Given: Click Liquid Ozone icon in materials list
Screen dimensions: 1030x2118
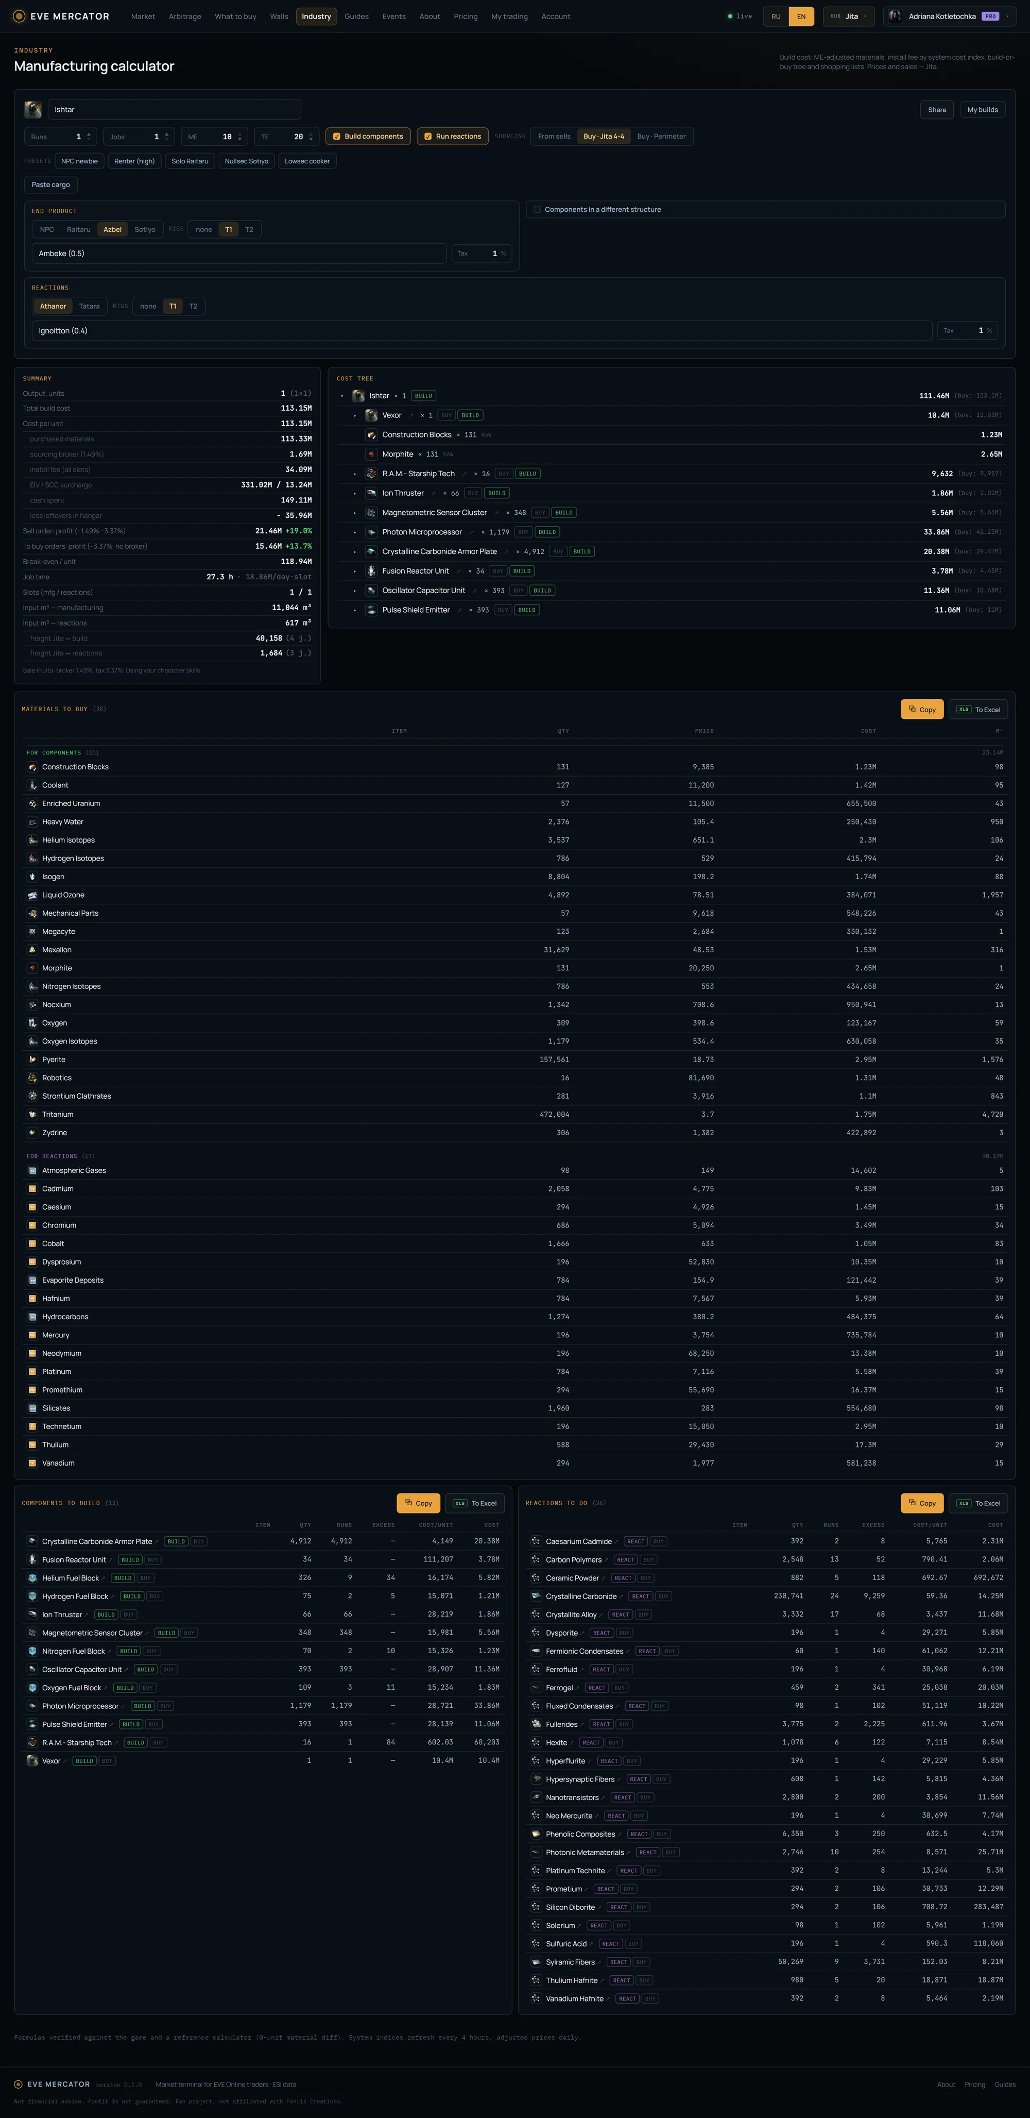Looking at the screenshot, I should (33, 895).
